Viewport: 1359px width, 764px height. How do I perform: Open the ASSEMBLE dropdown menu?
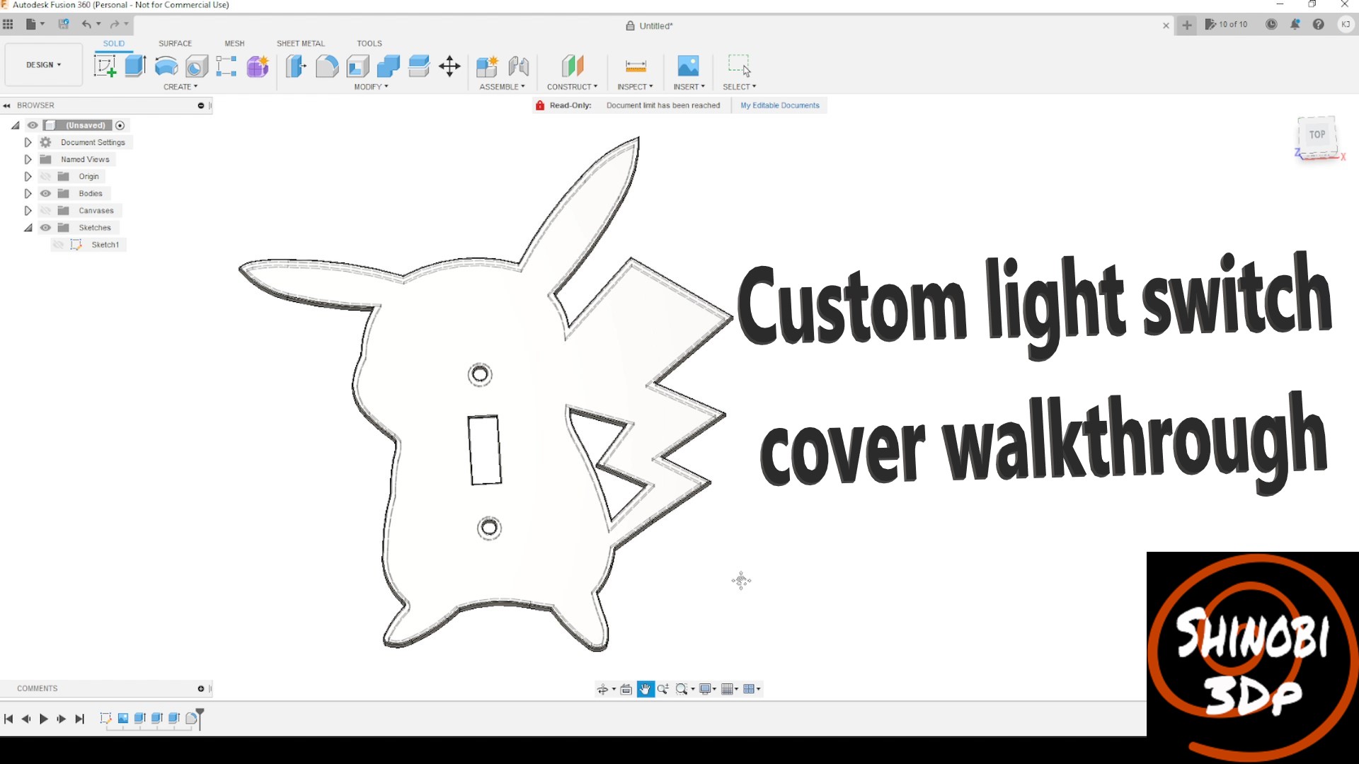click(502, 87)
